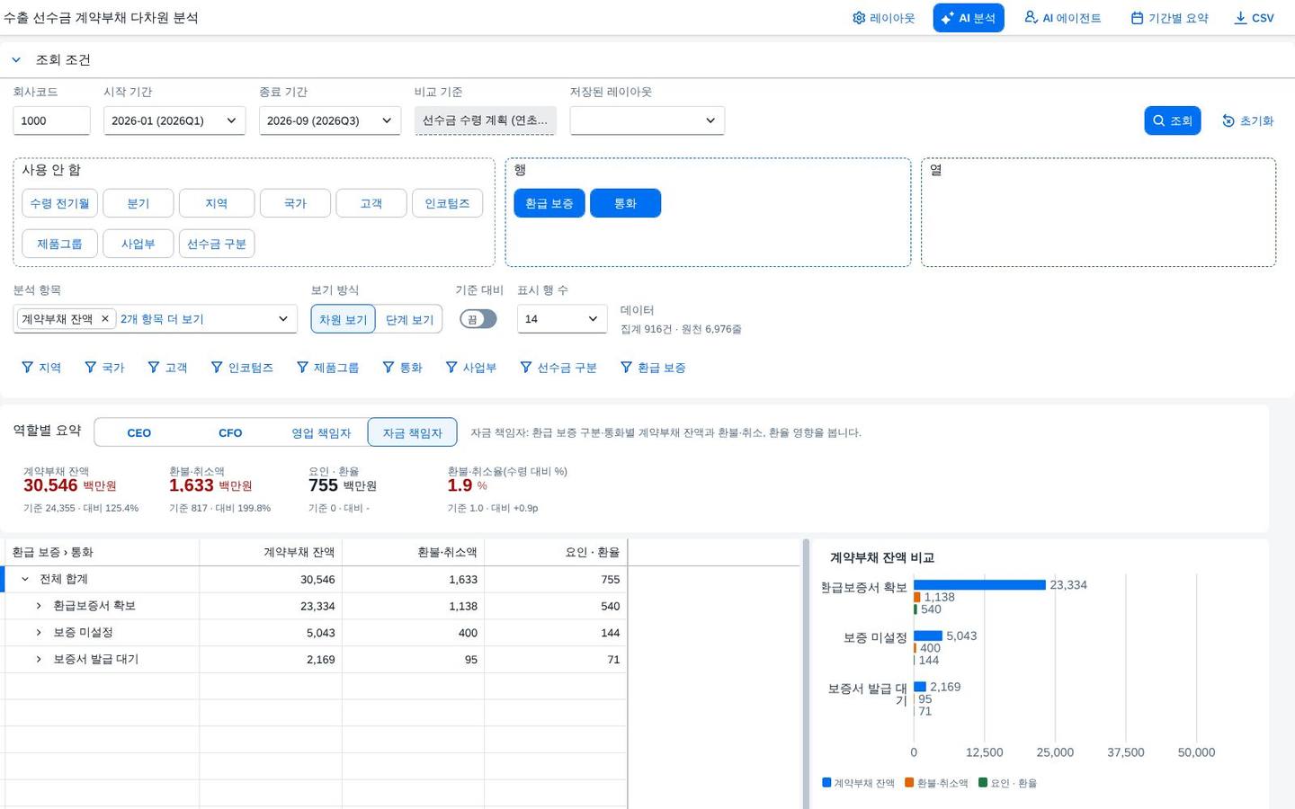Switch to 차원 보기 view mode
1295x809 pixels.
tap(343, 319)
